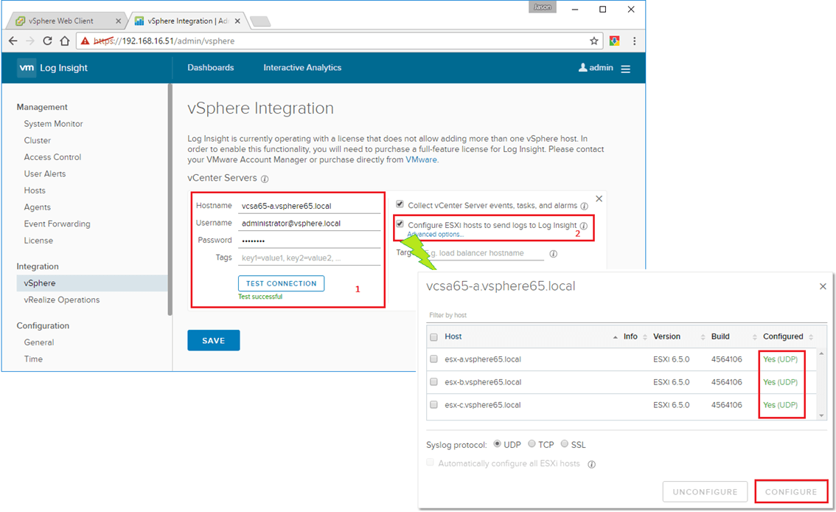
Task: Select the UDP syslog protocol
Action: coord(498,443)
